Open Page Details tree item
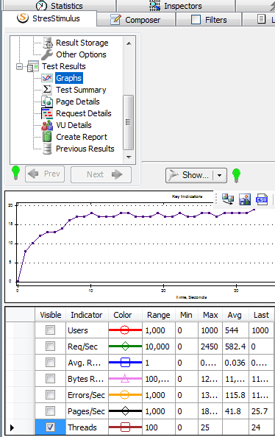 (x=78, y=102)
